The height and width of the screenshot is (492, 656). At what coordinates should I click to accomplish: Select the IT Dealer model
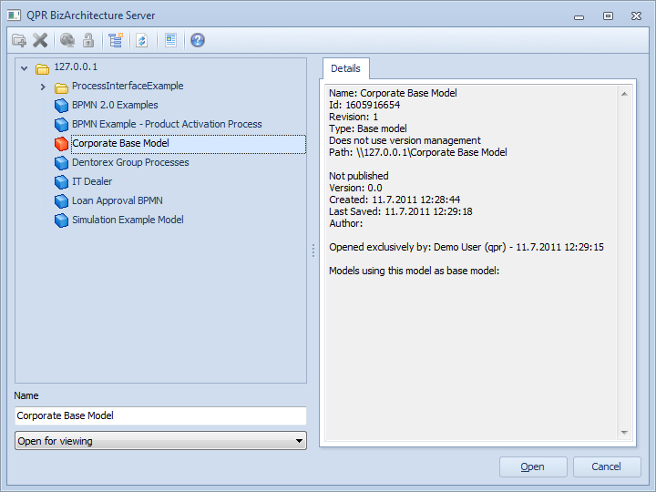tap(92, 181)
